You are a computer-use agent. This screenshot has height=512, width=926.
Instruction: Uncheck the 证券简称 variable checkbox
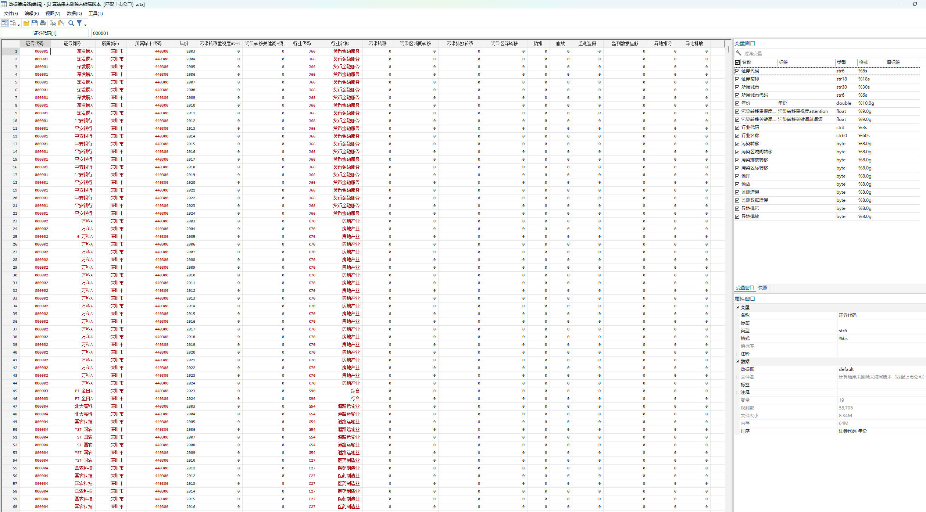(737, 79)
